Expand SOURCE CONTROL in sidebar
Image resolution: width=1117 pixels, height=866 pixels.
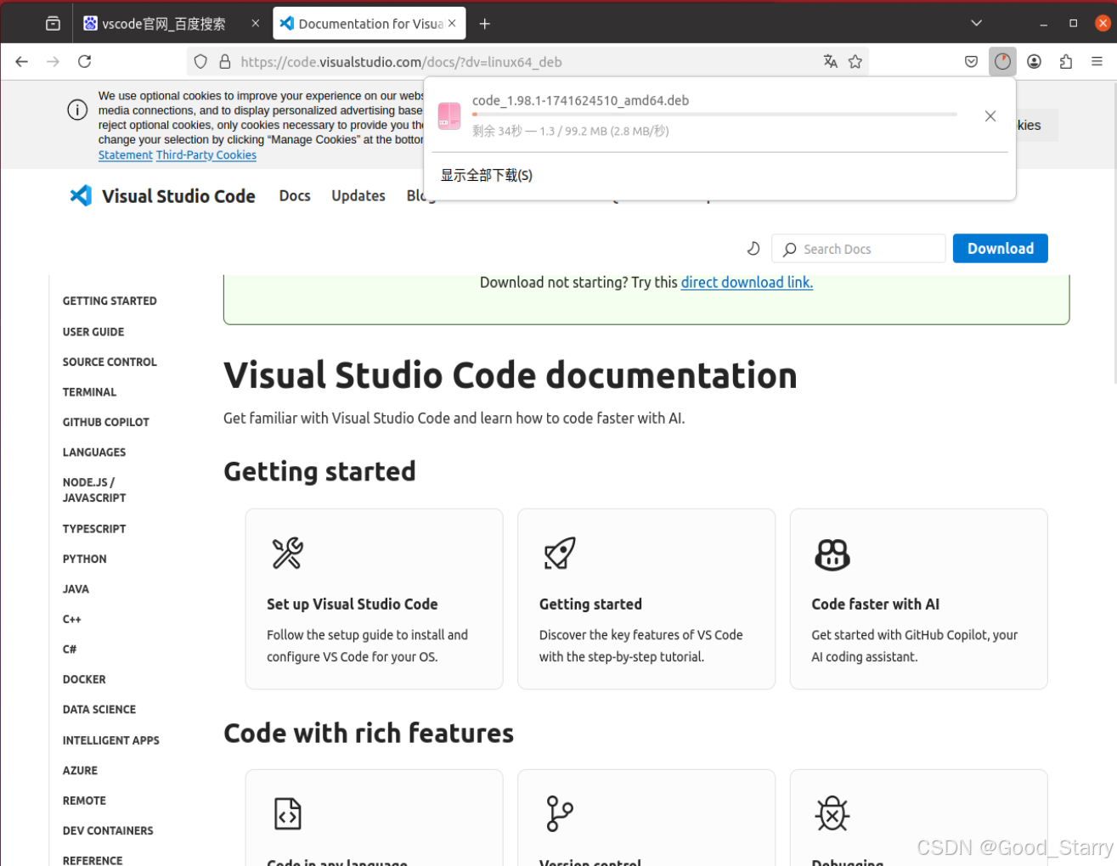[x=110, y=362]
